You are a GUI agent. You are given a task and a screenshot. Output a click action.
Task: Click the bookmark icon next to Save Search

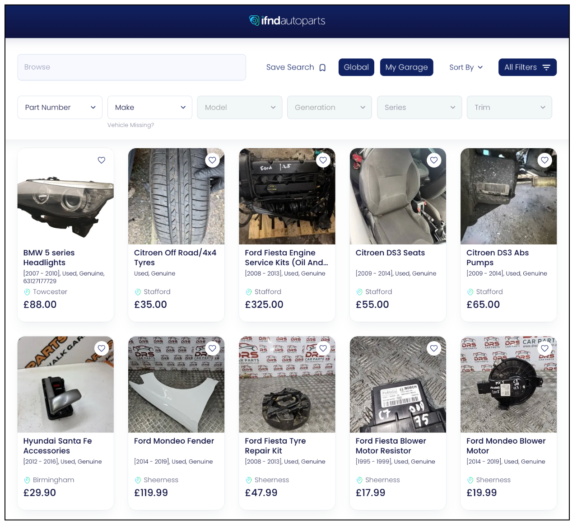(x=322, y=67)
